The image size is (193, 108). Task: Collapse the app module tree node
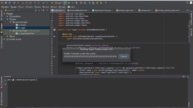pyautogui.click(x=5, y=13)
